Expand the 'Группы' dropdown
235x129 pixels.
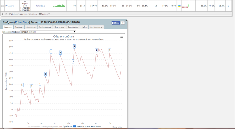click(44, 14)
